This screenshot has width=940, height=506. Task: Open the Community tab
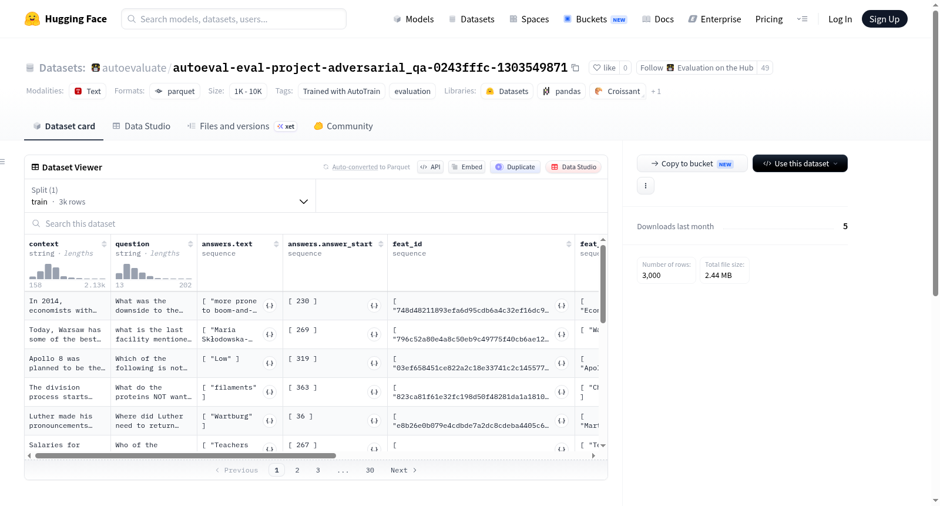click(343, 126)
